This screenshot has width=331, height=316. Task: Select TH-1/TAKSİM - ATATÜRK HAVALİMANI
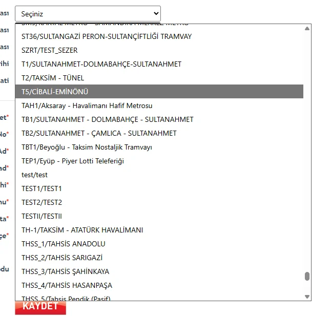click(82, 230)
